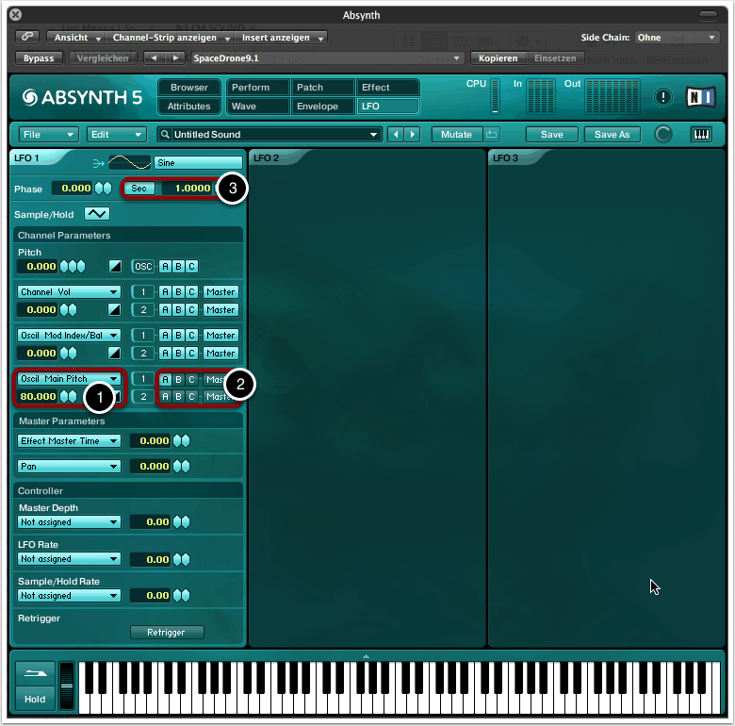Open the Browser tab
This screenshot has height=726, width=735.
[x=189, y=88]
